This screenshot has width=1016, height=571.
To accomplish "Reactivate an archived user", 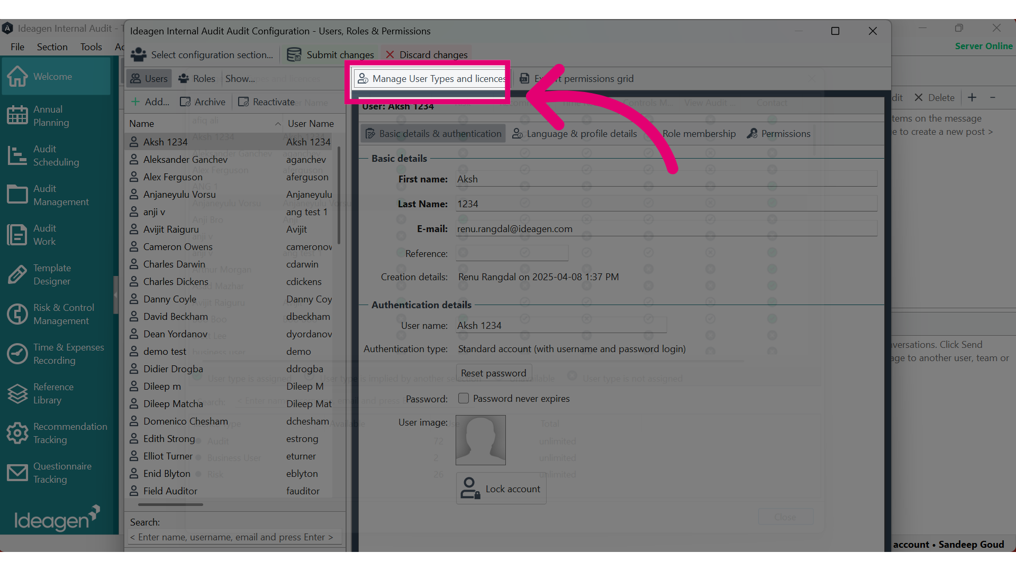I will (x=267, y=102).
